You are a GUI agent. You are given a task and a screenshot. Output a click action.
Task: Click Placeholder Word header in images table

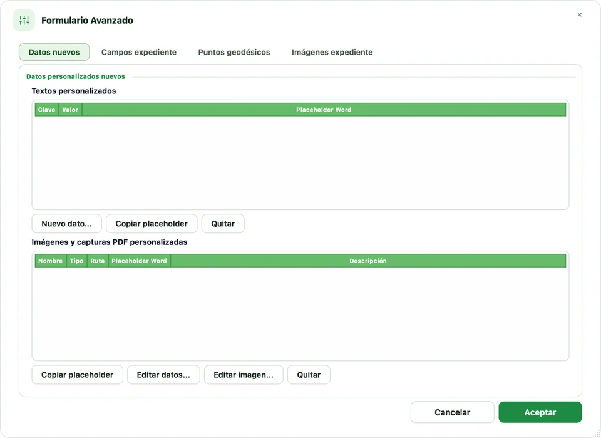[139, 261]
